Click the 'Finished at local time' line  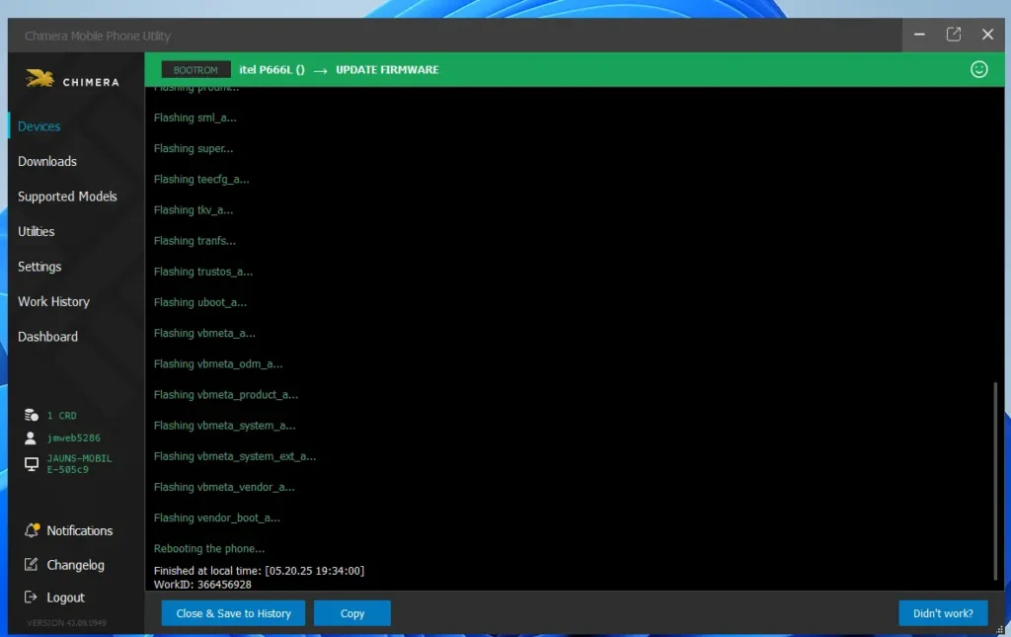(x=259, y=571)
